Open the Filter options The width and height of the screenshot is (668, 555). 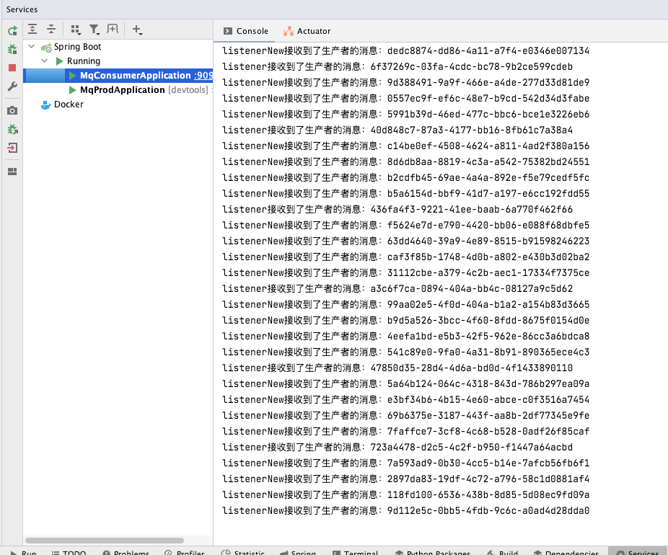coord(95,29)
